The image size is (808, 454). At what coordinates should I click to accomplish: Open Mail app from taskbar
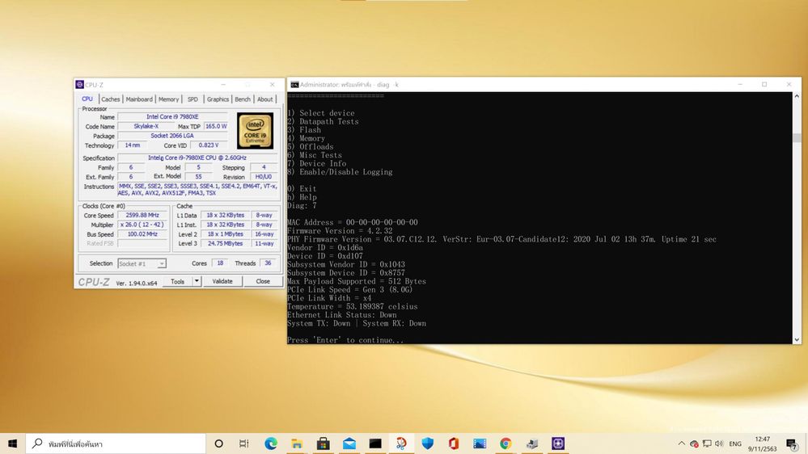[349, 443]
